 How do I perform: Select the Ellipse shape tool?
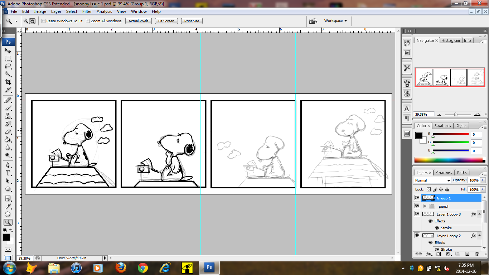coord(8,189)
